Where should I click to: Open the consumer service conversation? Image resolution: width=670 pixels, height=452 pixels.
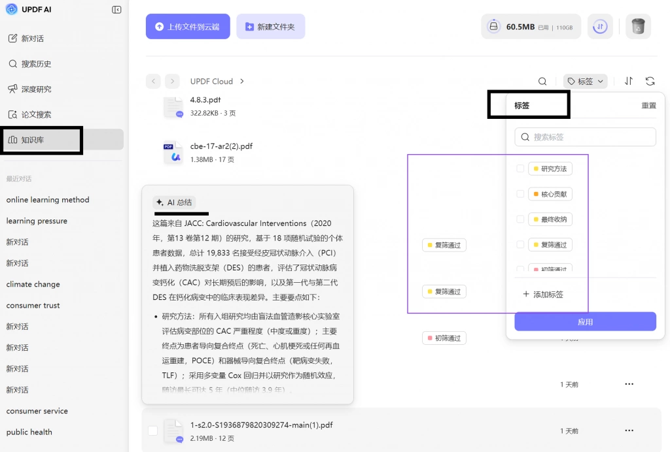(37, 411)
